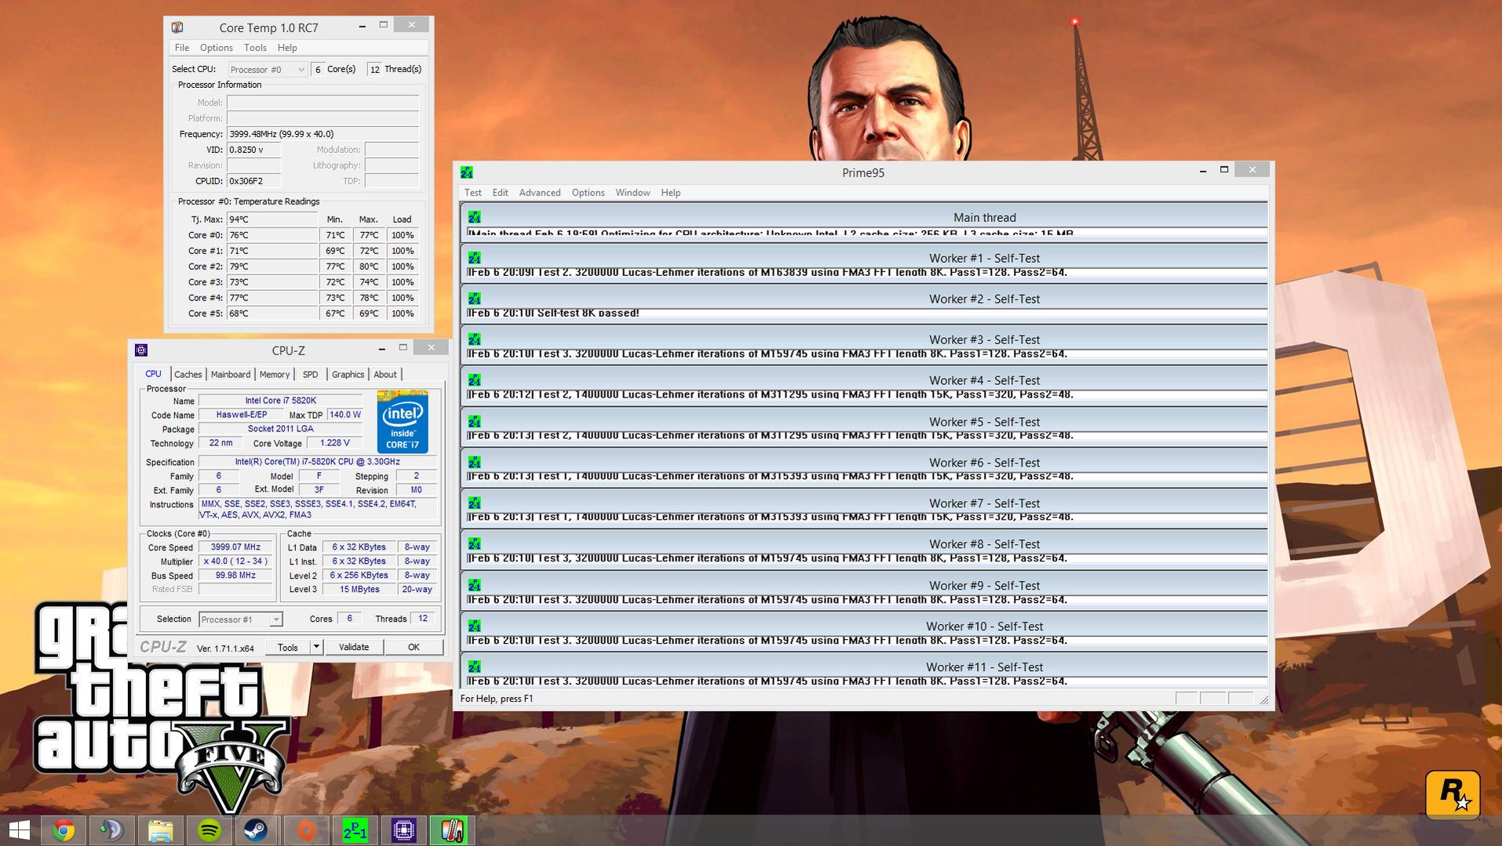Click the CPU-Z title bar icon

tap(141, 350)
